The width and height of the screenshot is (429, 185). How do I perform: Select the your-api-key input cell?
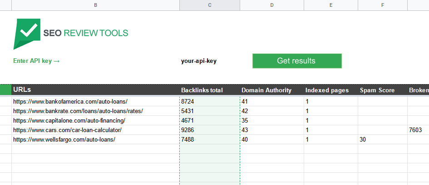pos(210,61)
